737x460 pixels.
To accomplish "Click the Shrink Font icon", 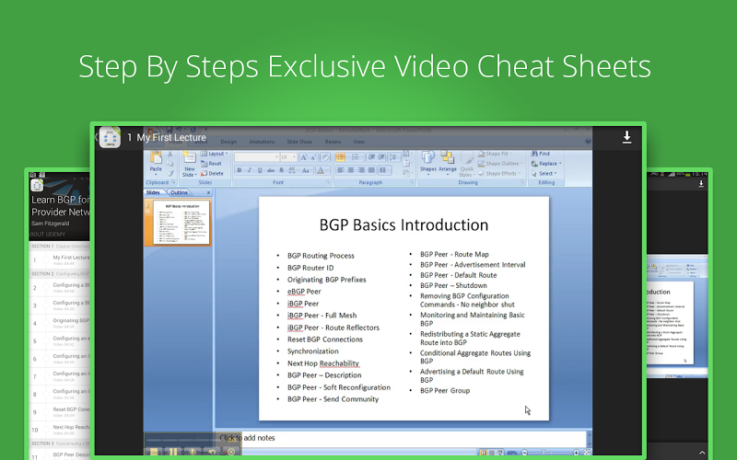I will click(x=313, y=157).
